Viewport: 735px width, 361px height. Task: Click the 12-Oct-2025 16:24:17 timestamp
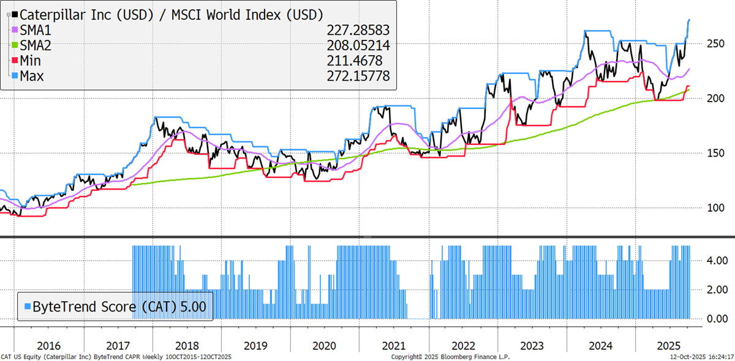coord(701,356)
